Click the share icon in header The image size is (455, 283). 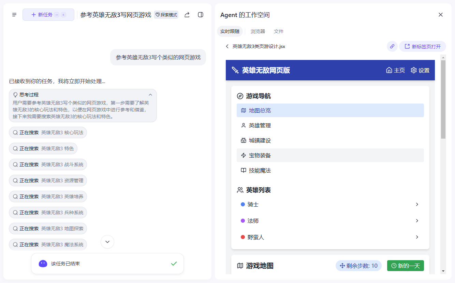187,15
